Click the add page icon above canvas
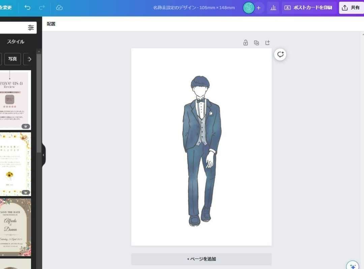This screenshot has height=269, width=364. tap(268, 43)
